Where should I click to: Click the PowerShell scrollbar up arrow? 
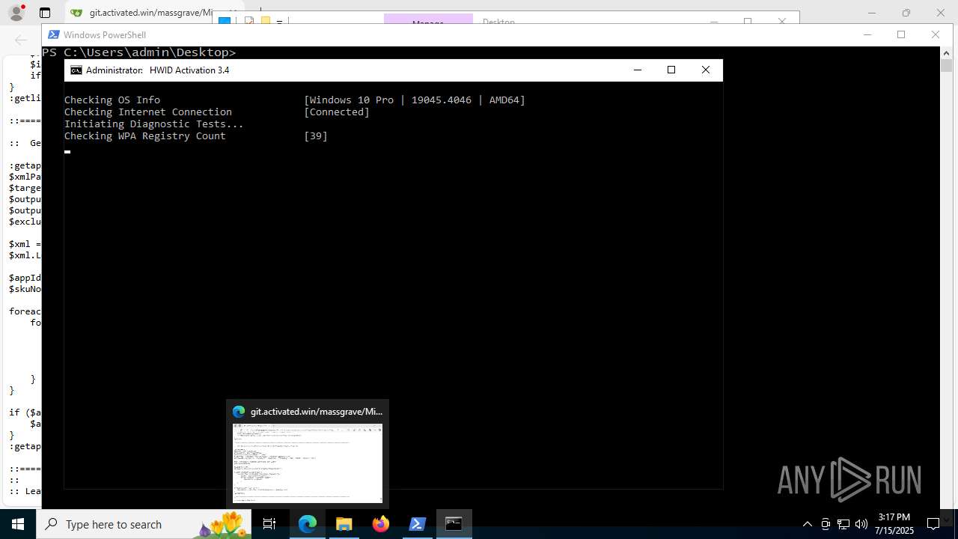point(946,53)
